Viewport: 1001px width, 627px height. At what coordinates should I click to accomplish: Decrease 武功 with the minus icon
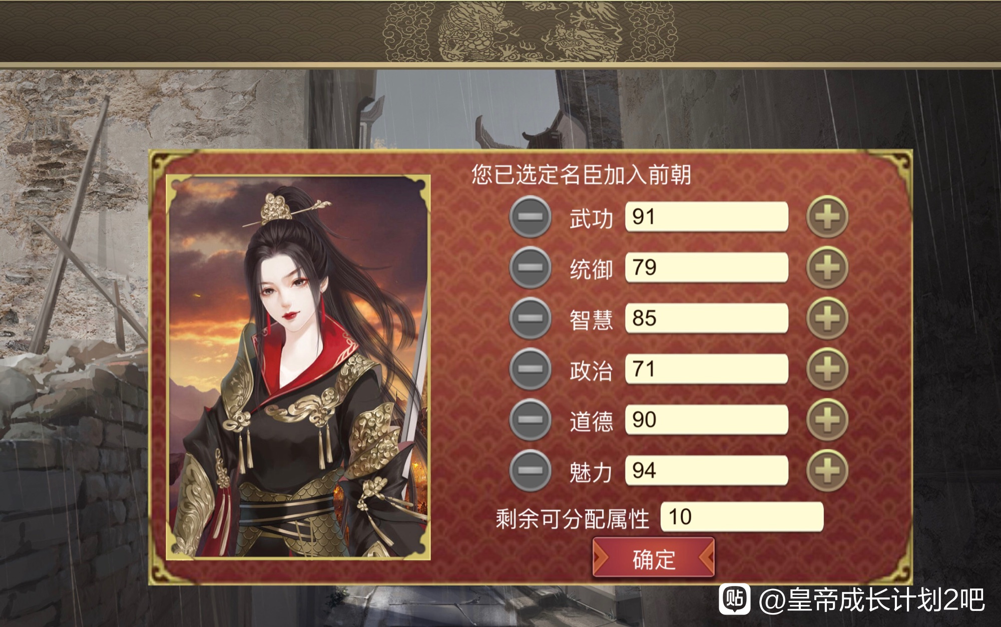click(531, 217)
